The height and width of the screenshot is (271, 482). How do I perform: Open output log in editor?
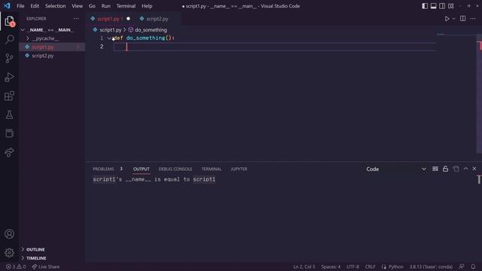point(456,169)
